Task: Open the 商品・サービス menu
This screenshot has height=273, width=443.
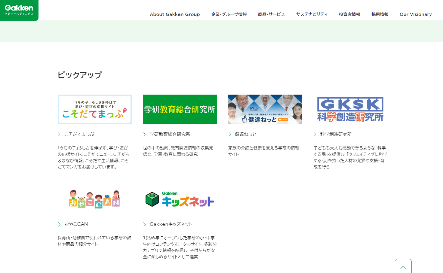Action: click(x=271, y=14)
